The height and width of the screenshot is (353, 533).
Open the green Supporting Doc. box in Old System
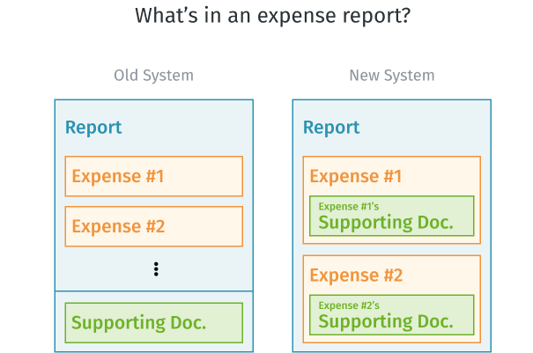click(x=153, y=323)
